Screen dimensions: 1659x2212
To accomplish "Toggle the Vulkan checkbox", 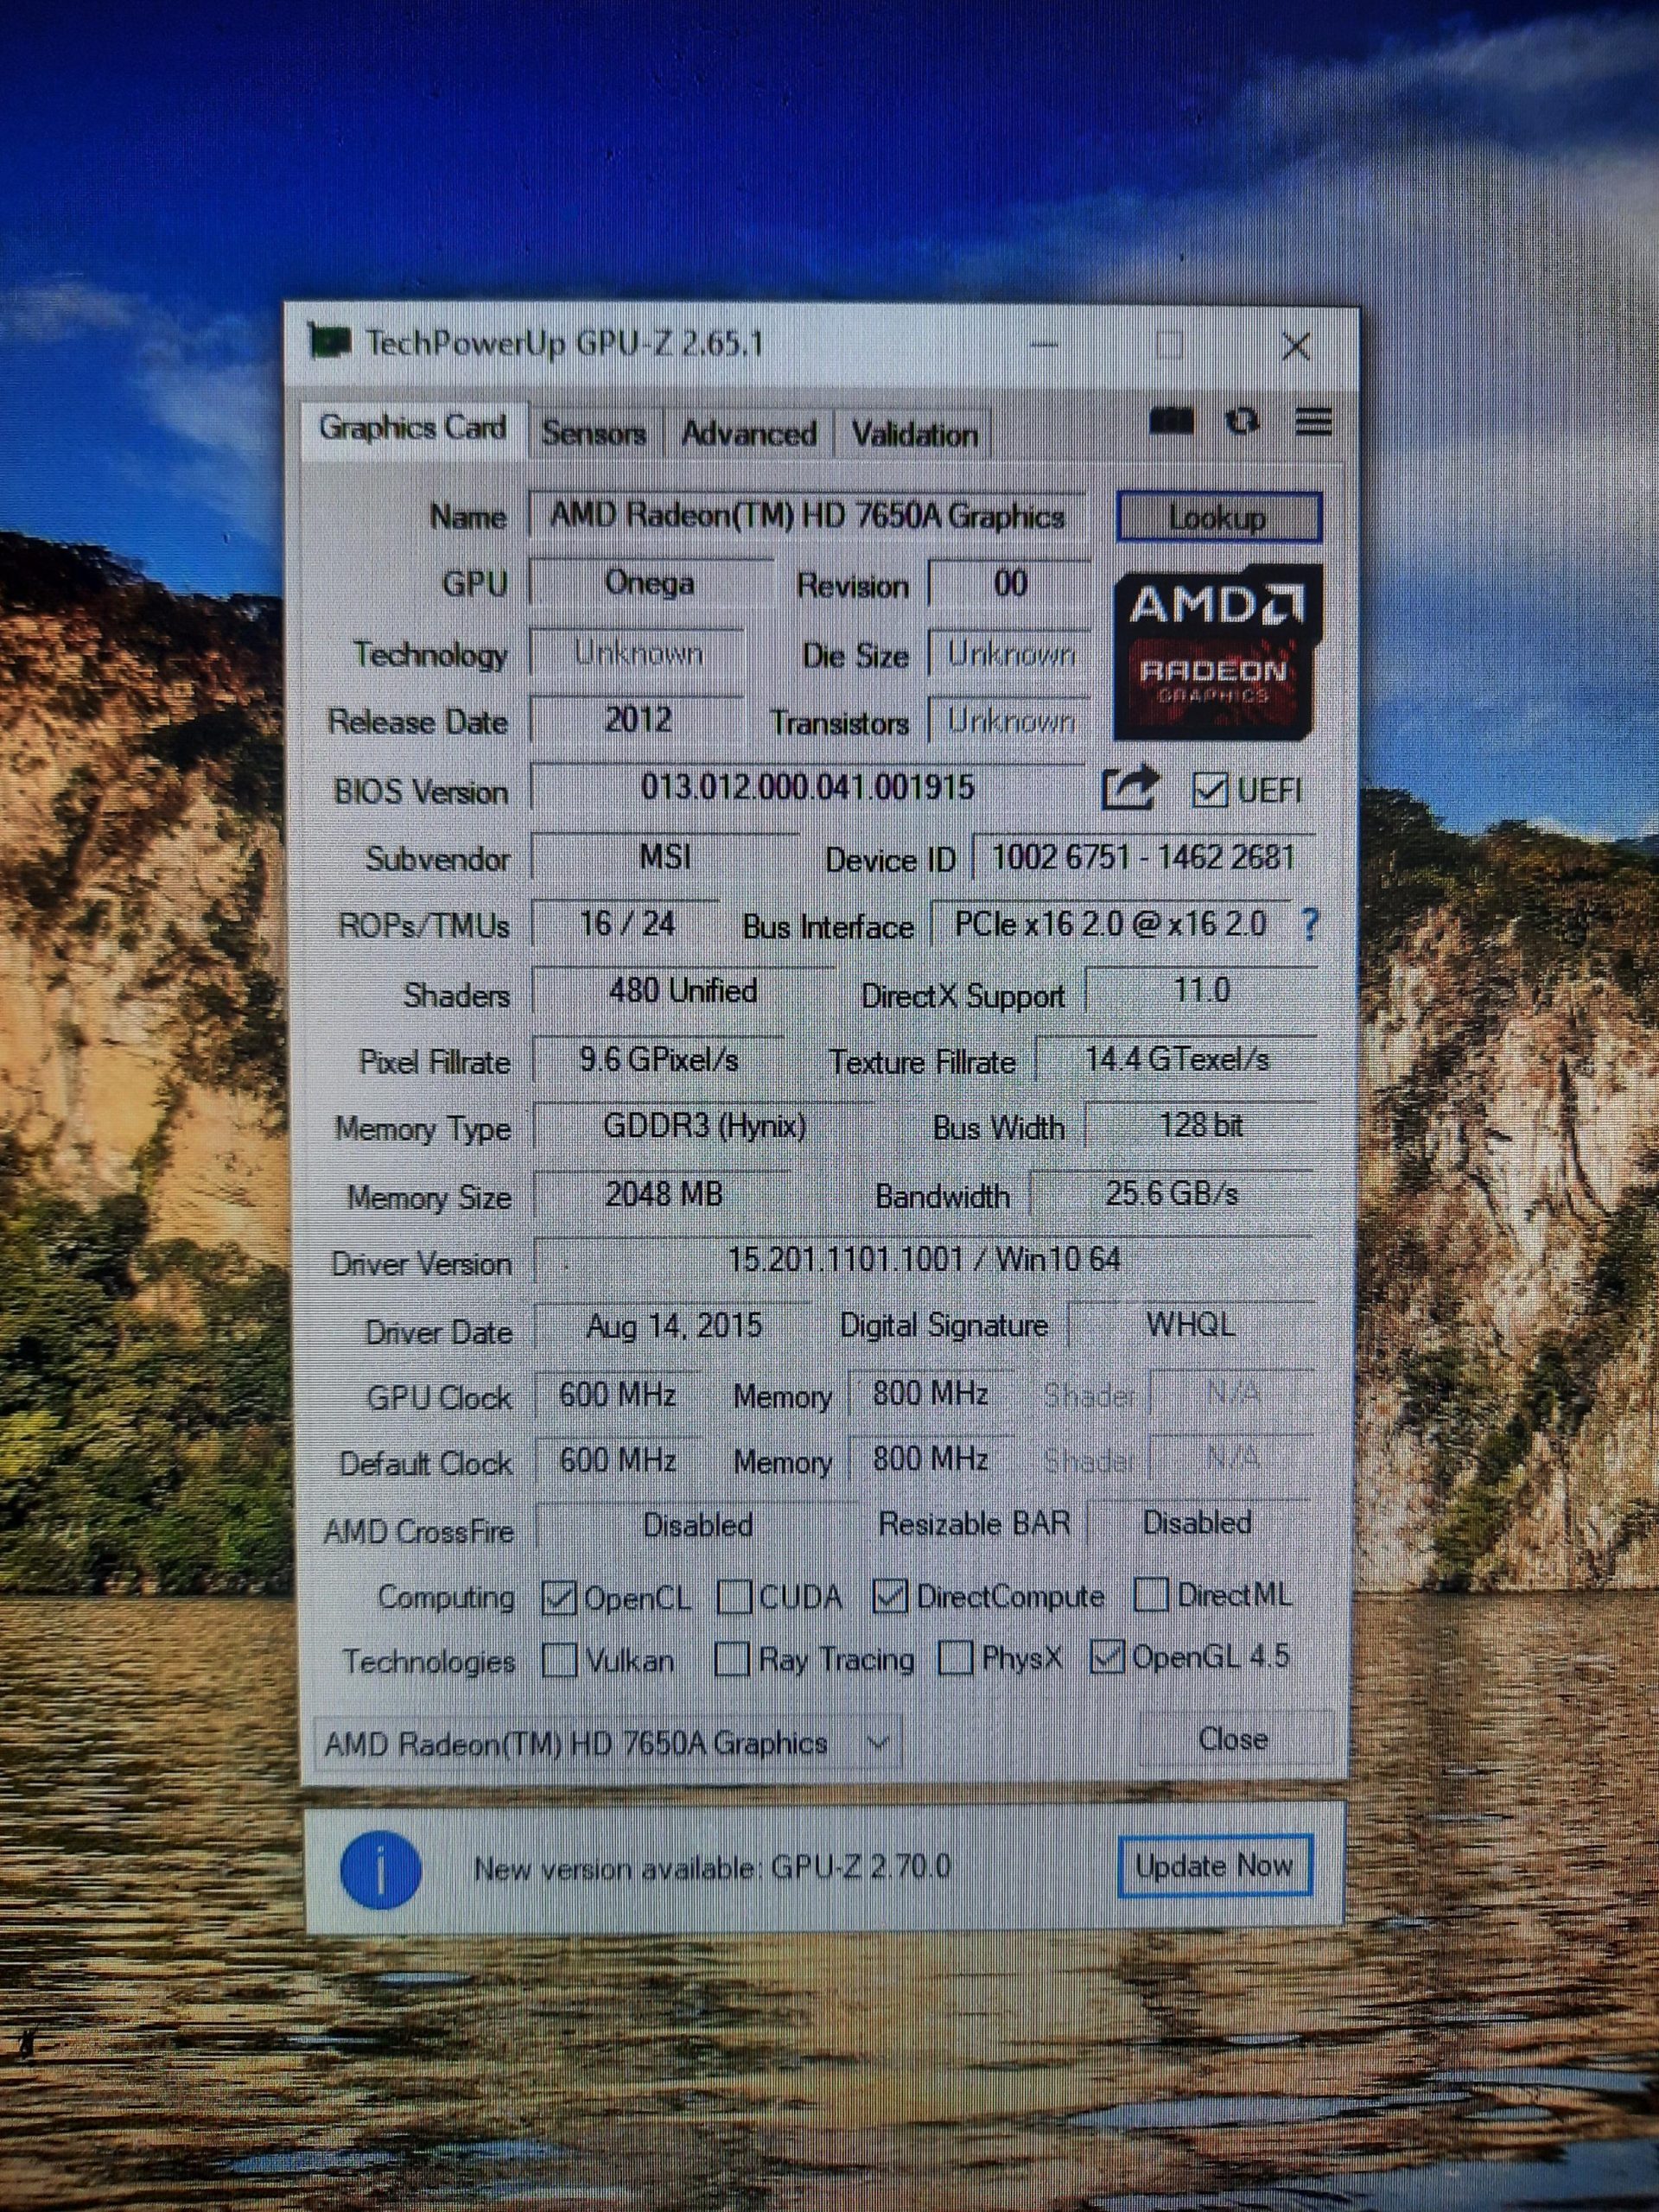I will pyautogui.click(x=559, y=1661).
